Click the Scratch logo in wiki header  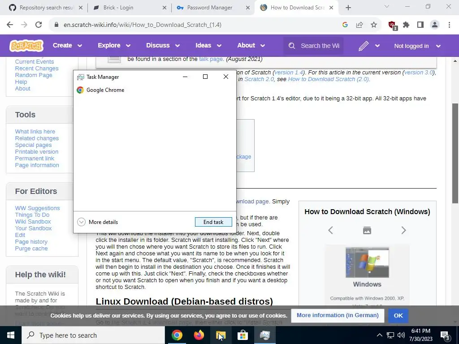click(x=26, y=46)
